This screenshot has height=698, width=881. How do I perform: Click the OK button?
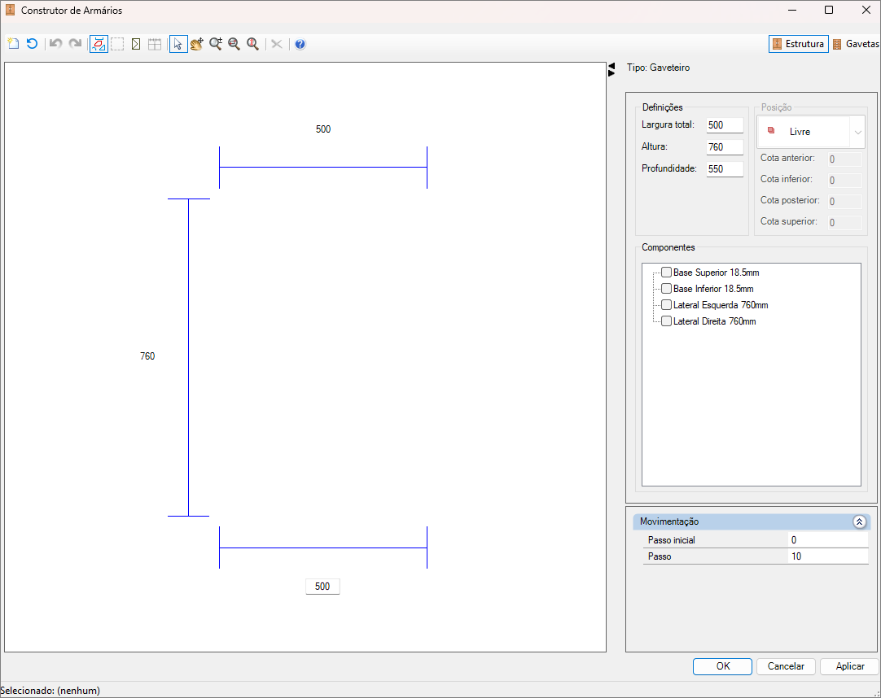722,666
